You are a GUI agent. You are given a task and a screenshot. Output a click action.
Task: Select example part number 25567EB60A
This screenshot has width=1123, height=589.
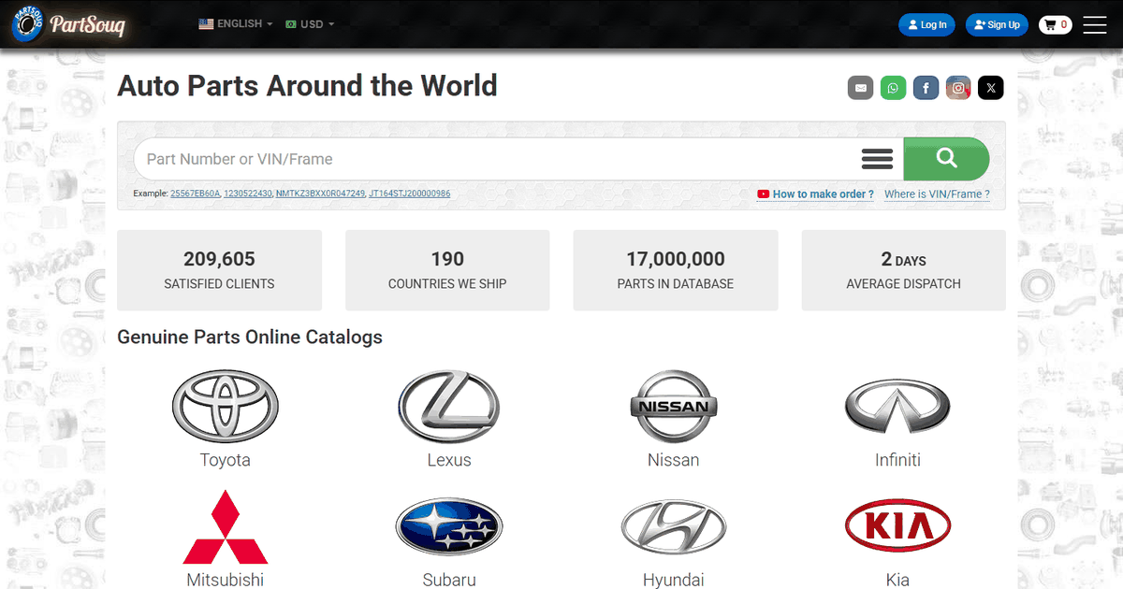click(196, 194)
